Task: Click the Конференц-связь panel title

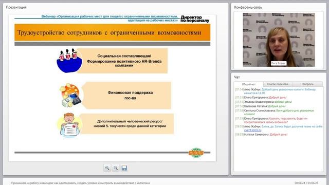Action: pyautogui.click(x=248, y=7)
